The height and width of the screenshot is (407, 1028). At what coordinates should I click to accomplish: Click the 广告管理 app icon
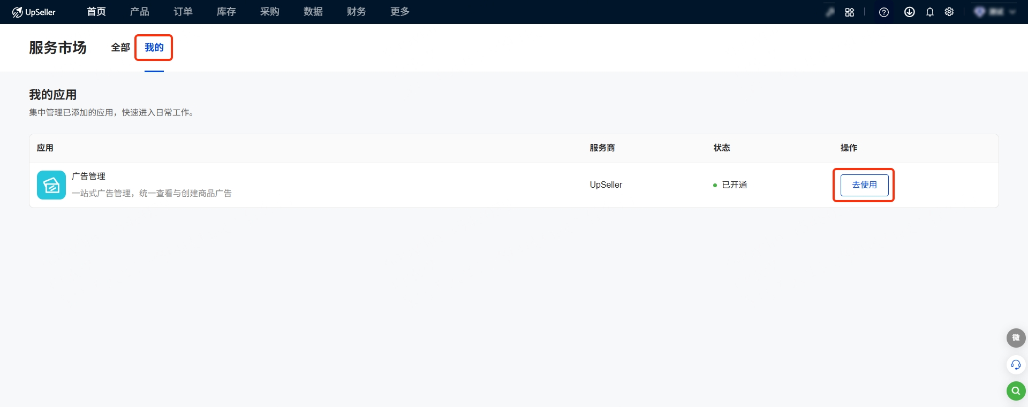51,185
